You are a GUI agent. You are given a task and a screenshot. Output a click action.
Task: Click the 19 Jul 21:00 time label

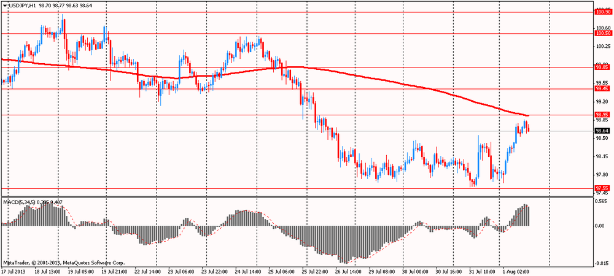click(x=115, y=271)
